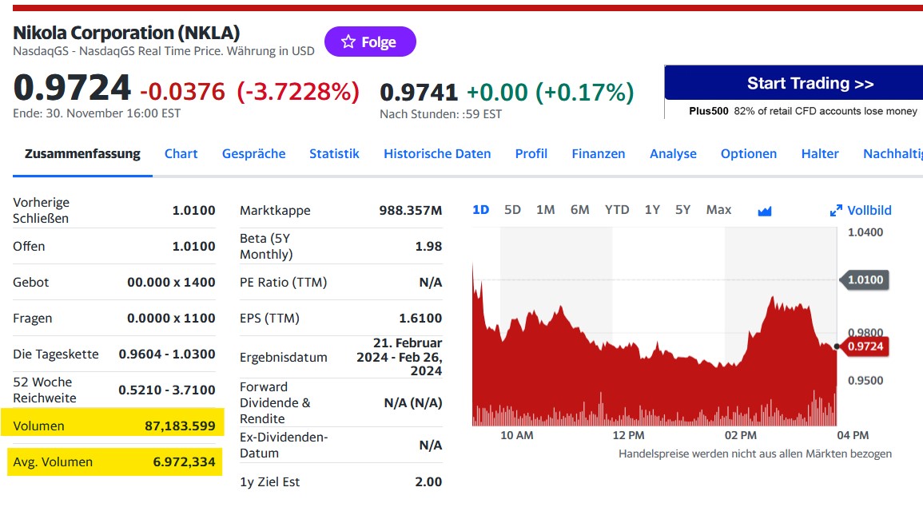Switch to the Historische Daten tab
923x507 pixels.
click(x=437, y=153)
